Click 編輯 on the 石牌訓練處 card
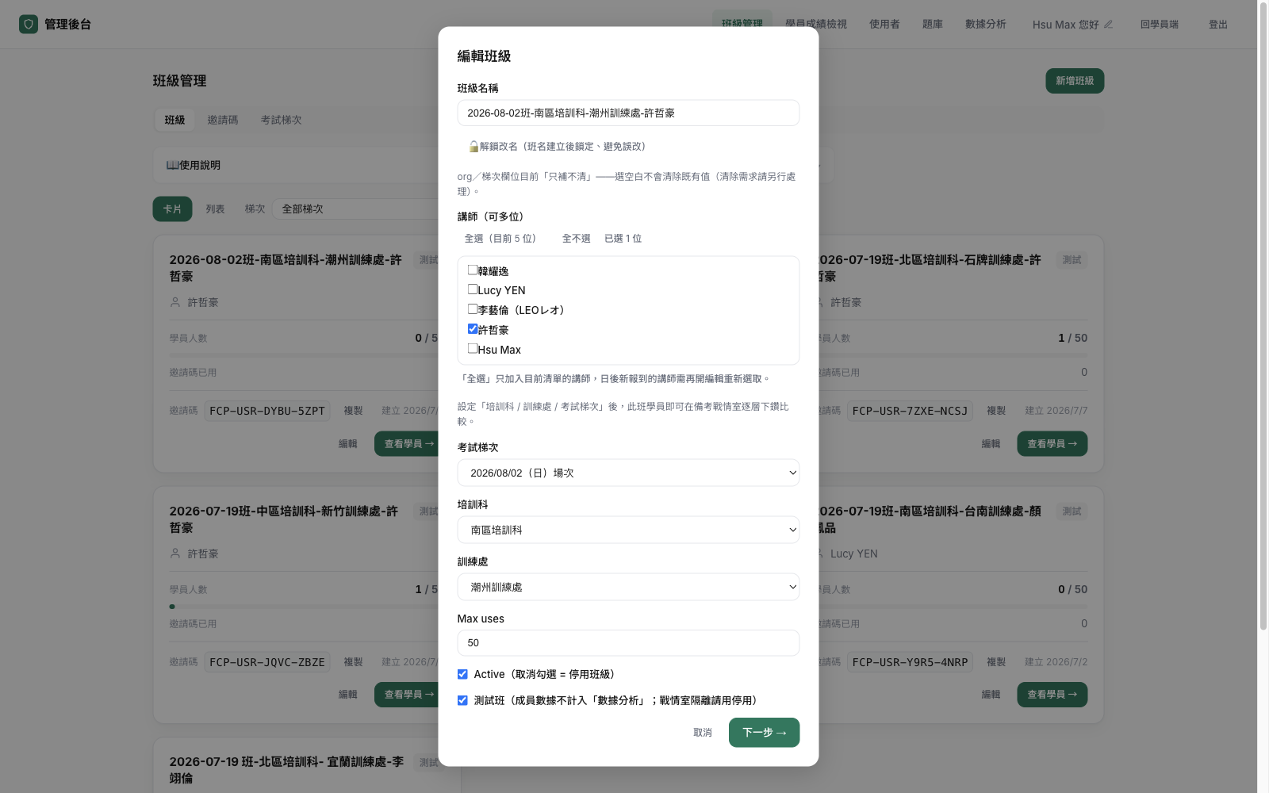 [991, 444]
